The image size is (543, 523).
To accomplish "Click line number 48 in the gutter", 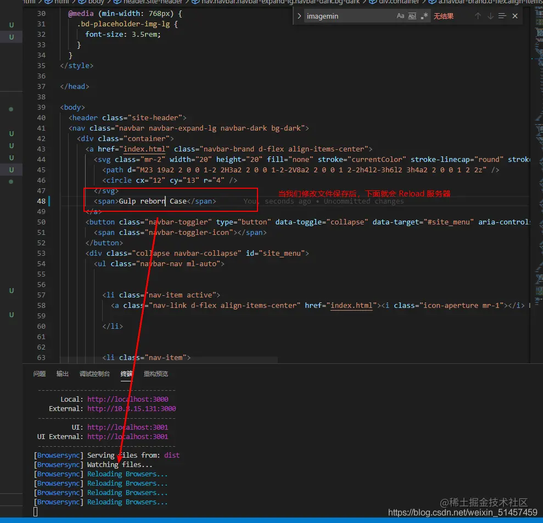I will pyautogui.click(x=41, y=201).
